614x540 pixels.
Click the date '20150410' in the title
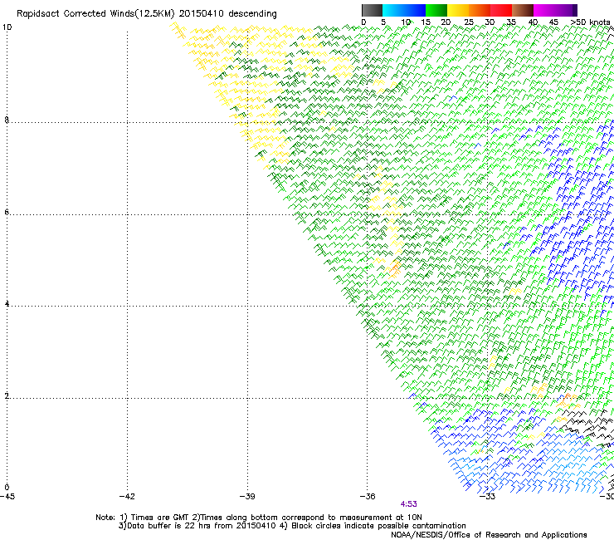202,14
